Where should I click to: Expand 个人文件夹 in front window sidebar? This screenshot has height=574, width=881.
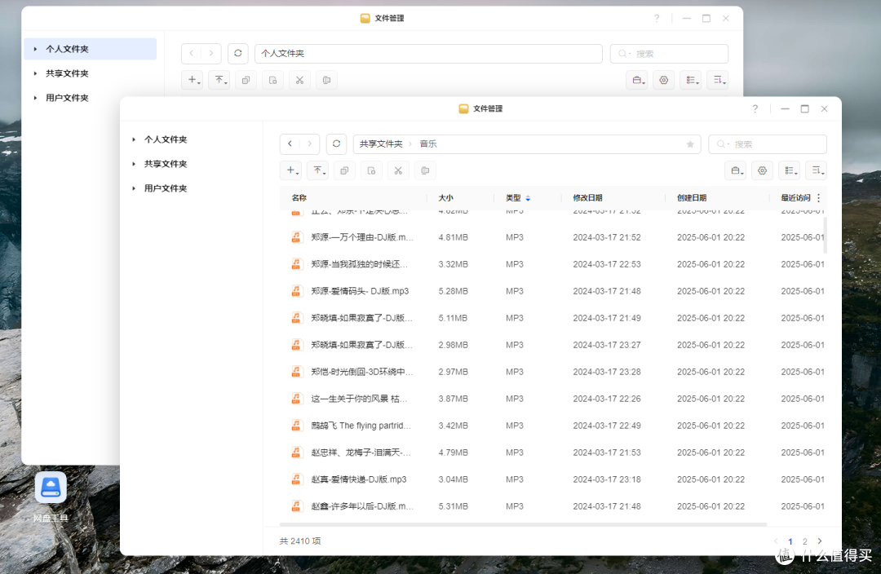click(134, 139)
